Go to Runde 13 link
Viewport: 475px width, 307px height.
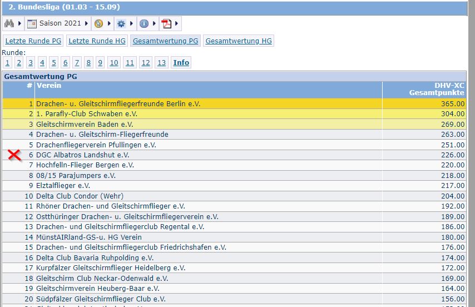point(161,63)
